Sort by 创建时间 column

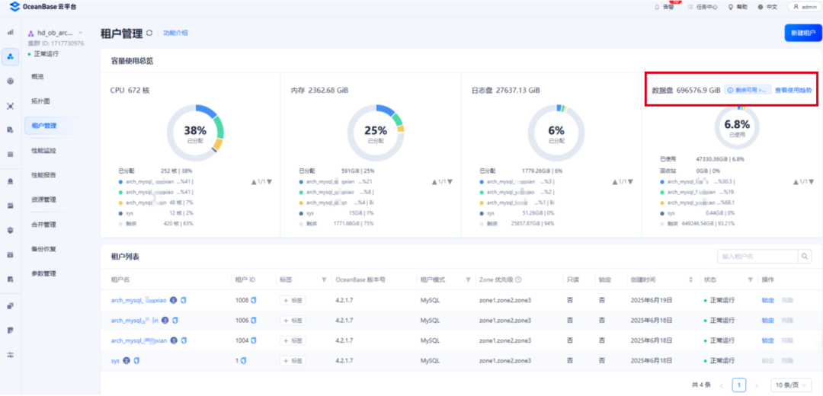coord(690,280)
